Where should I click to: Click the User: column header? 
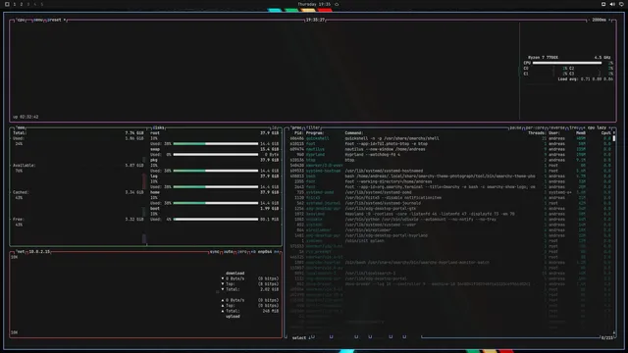[554, 133]
